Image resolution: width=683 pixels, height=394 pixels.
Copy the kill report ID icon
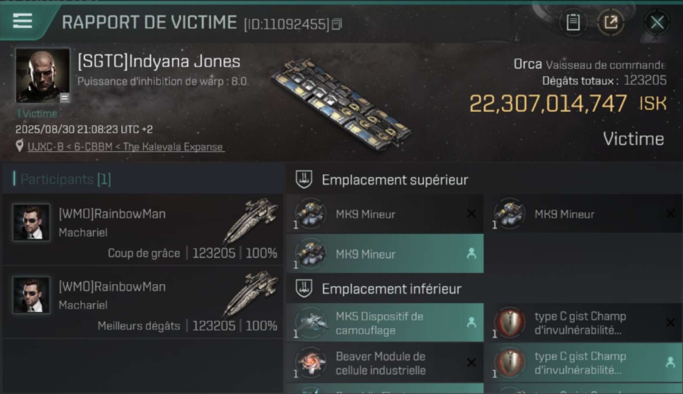337,24
